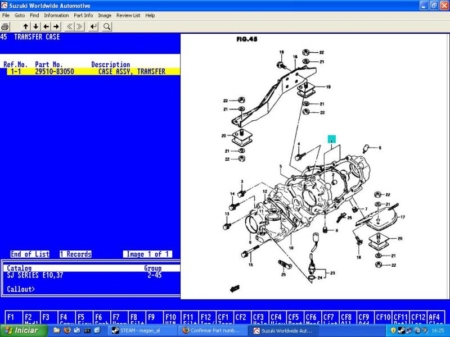
Task: Click the command prompt quick launch icon
Action: [87, 330]
